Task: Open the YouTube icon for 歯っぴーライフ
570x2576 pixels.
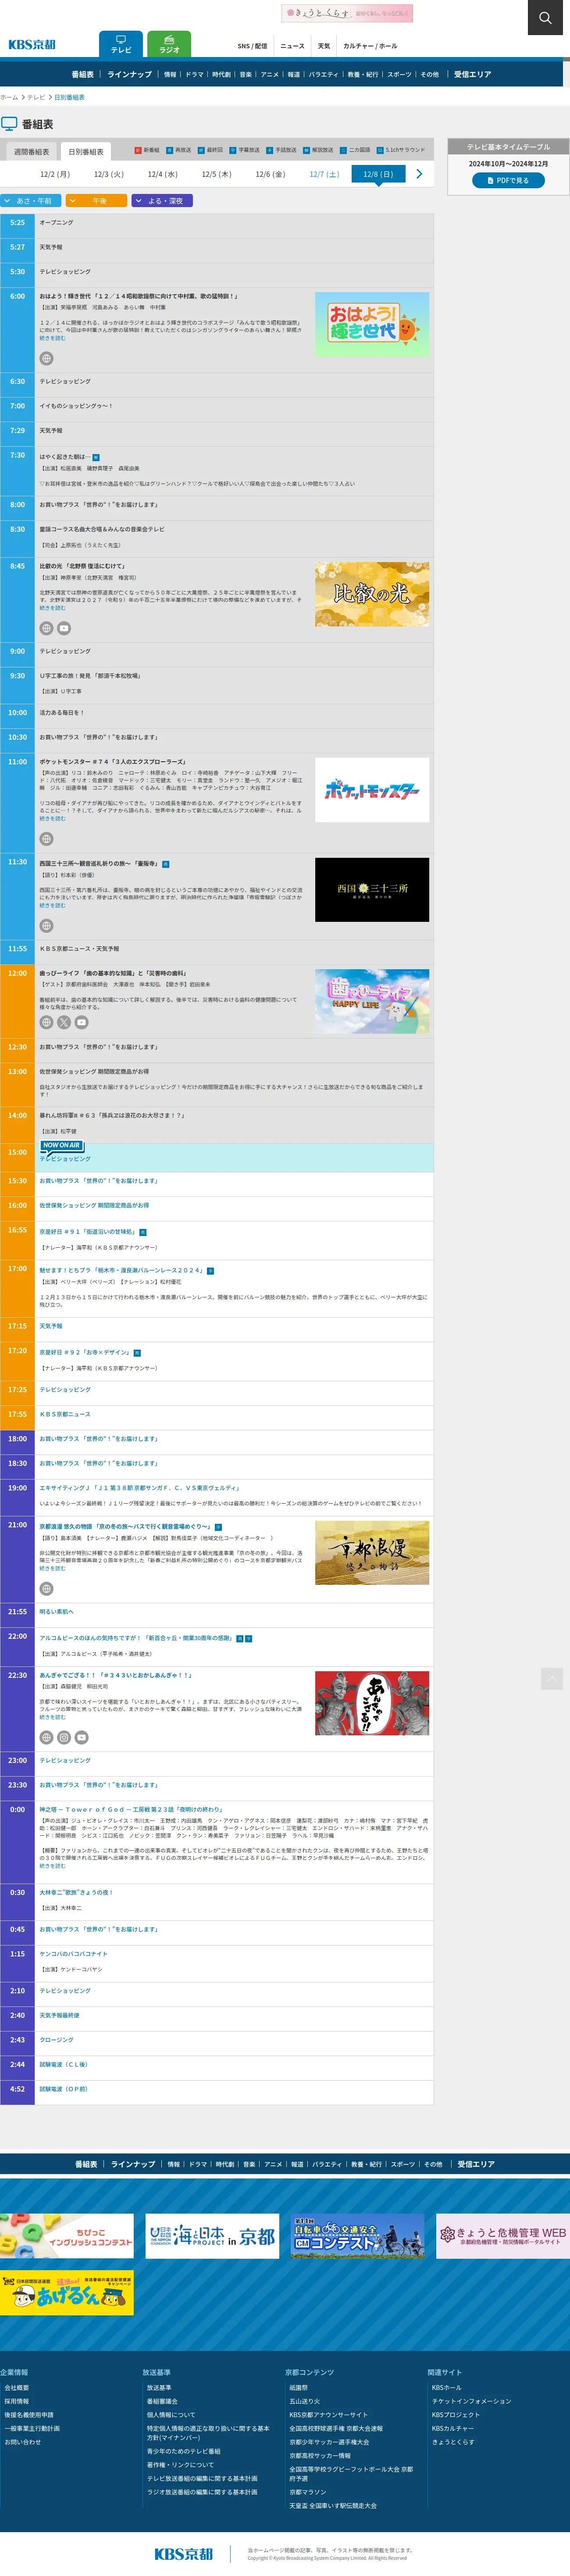Action: (82, 1022)
